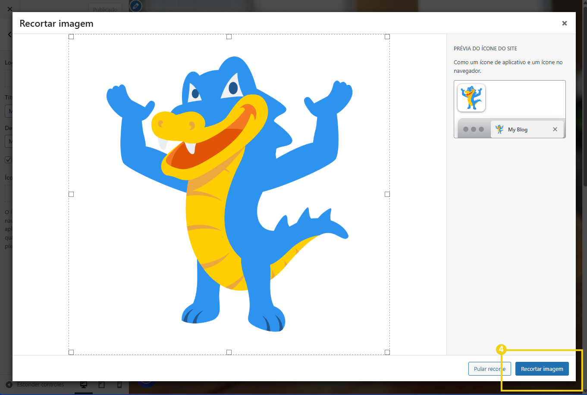Click the bottom-right crop handle
This screenshot has height=395, width=587.
point(387,352)
